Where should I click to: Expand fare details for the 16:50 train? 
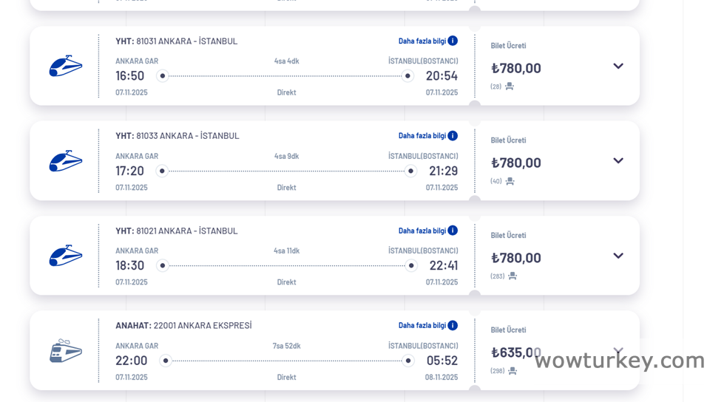[618, 67]
